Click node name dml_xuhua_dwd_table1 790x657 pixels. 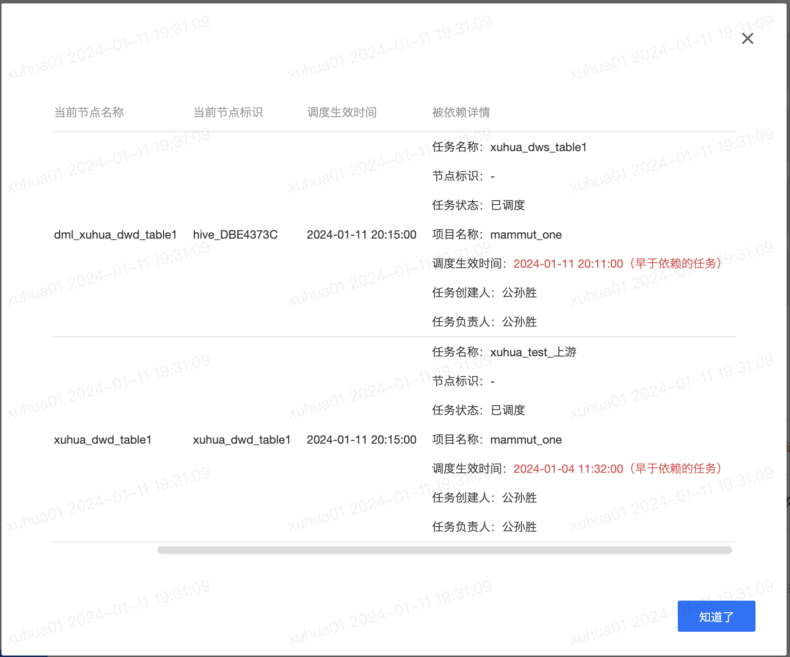(x=115, y=235)
